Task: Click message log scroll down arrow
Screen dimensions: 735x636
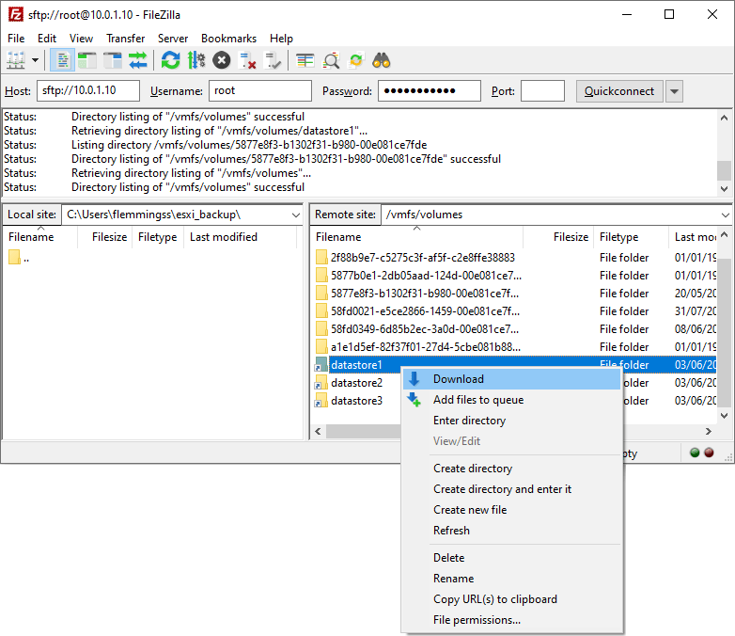Action: click(724, 189)
